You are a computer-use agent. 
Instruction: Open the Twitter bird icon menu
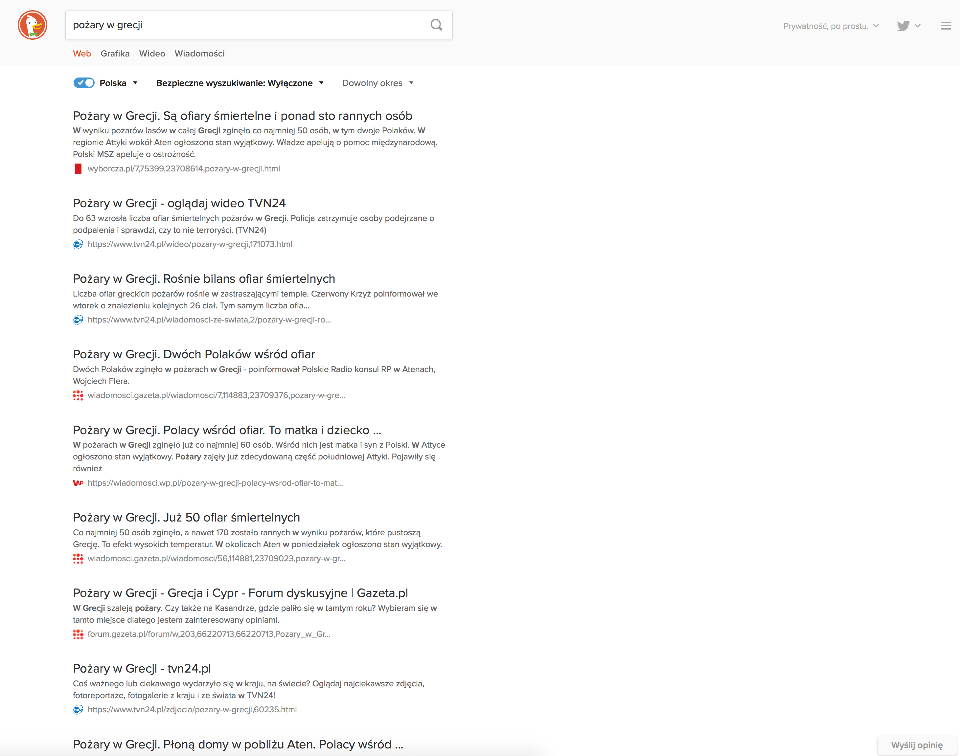pos(903,26)
